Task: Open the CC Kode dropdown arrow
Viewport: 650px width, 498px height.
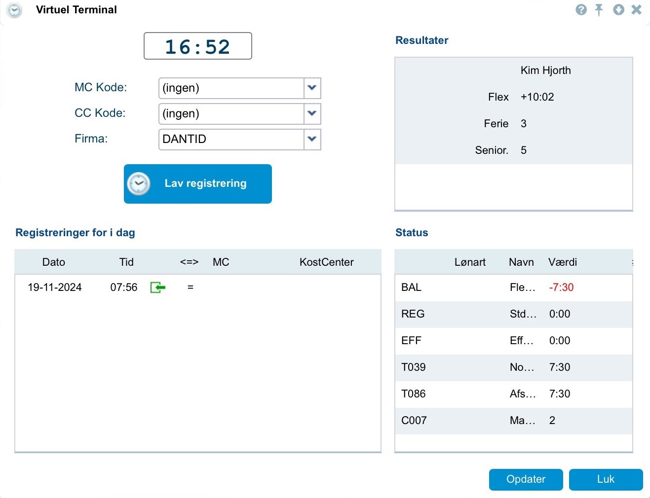Action: (x=312, y=113)
